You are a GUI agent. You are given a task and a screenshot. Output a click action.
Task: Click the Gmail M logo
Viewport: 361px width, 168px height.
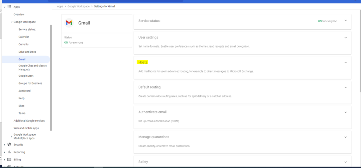[x=69, y=23]
